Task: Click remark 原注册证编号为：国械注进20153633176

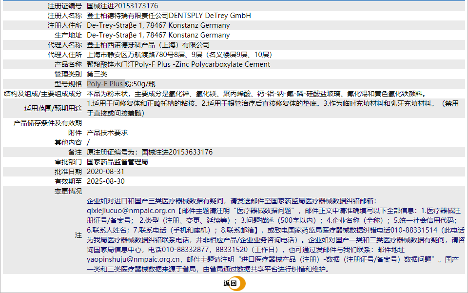Action: pyautogui.click(x=150, y=152)
